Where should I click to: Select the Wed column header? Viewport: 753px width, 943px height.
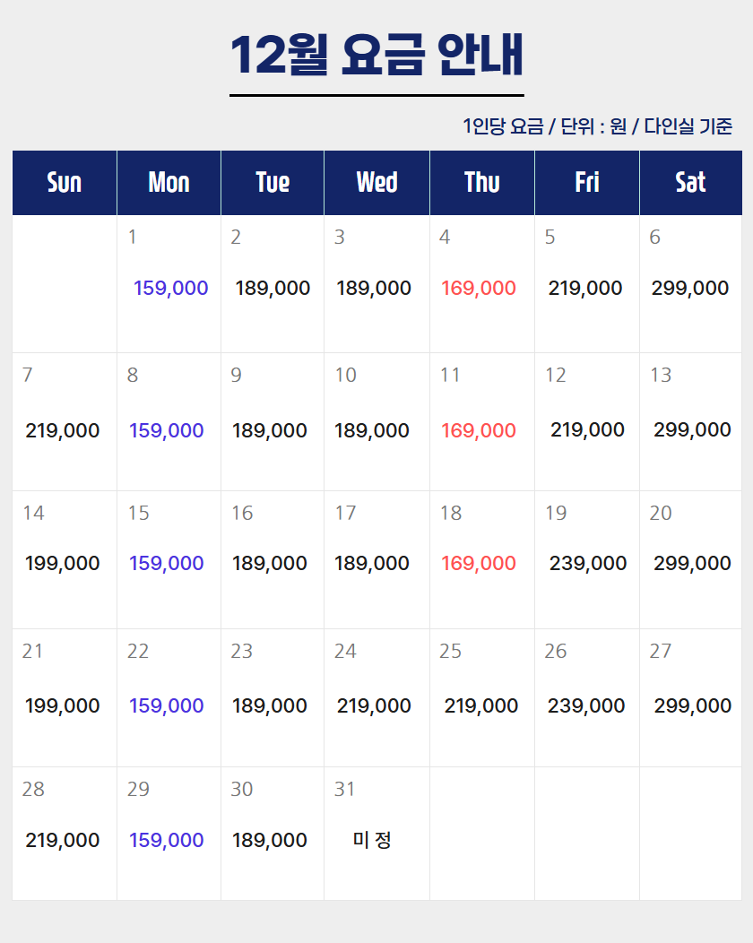click(x=376, y=183)
